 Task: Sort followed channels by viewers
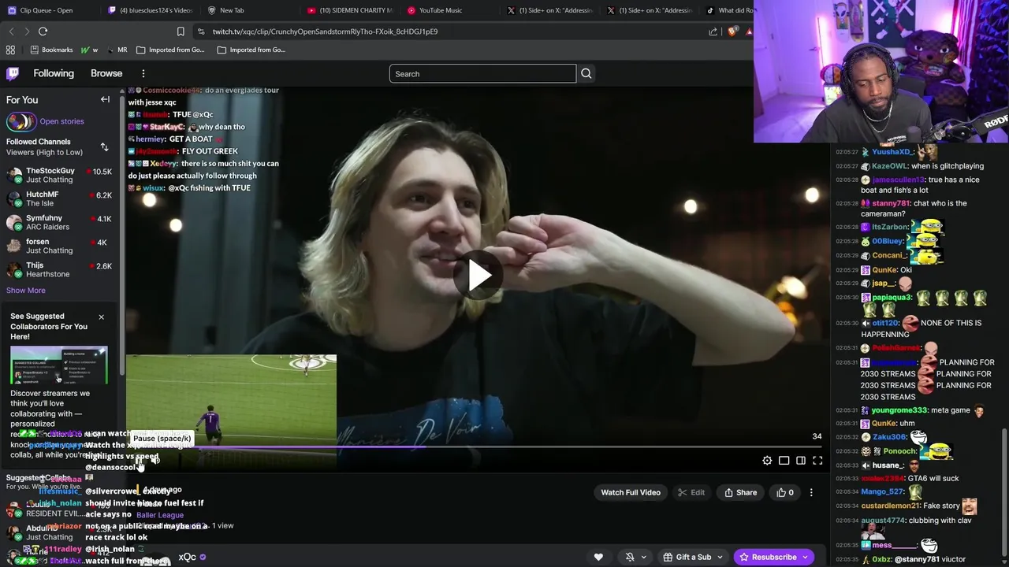click(104, 147)
